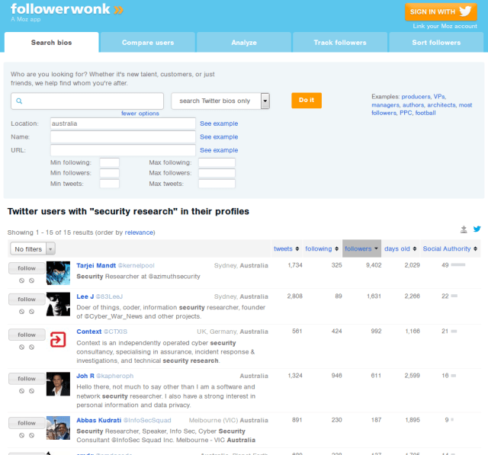Click first block icon under Lee J follow

(x=21, y=312)
